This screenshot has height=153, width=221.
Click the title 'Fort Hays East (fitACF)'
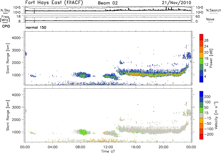tap(54, 2)
